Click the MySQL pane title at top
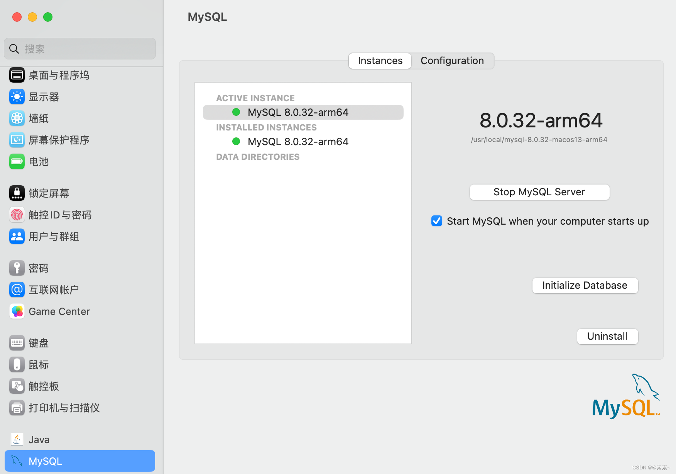 coord(207,17)
